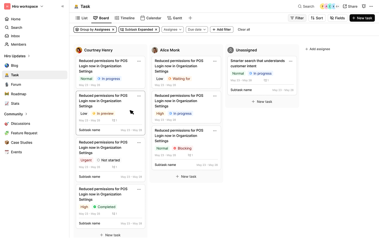Open options for the Blocking card
This screenshot has width=379, height=238.
click(215, 131)
